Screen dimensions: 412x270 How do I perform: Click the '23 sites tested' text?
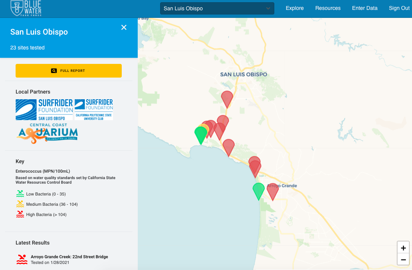[x=27, y=48]
